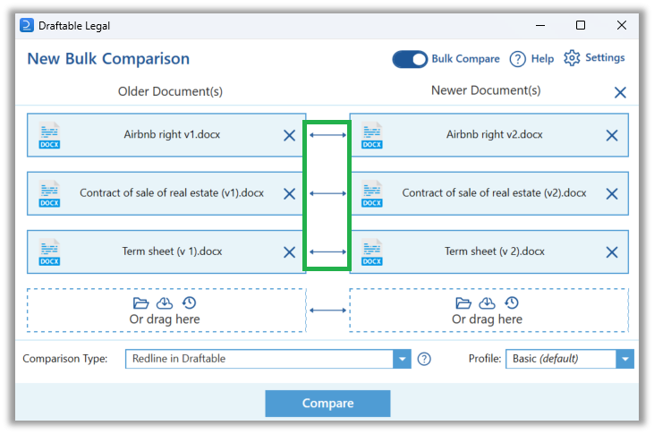This screenshot has height=434, width=654.
Task: Click DOCX icon of Airbnb right v2.docx
Action: point(371,135)
